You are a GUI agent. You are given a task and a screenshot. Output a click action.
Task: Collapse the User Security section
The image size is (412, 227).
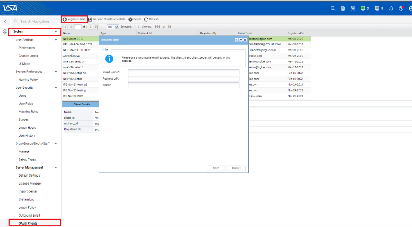click(56, 88)
